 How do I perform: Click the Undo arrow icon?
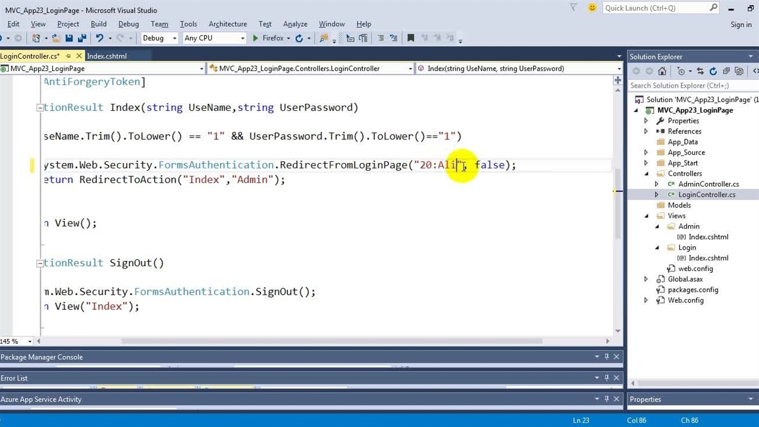pyautogui.click(x=99, y=38)
